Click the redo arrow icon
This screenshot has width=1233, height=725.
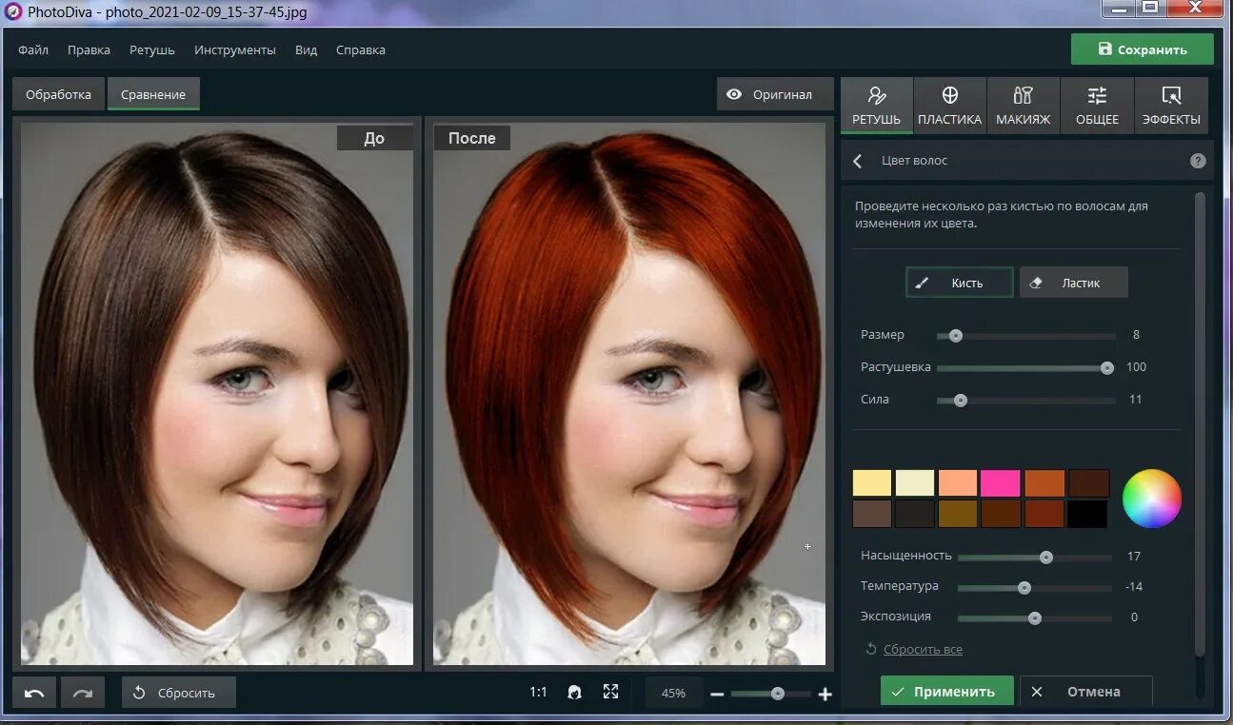(83, 693)
